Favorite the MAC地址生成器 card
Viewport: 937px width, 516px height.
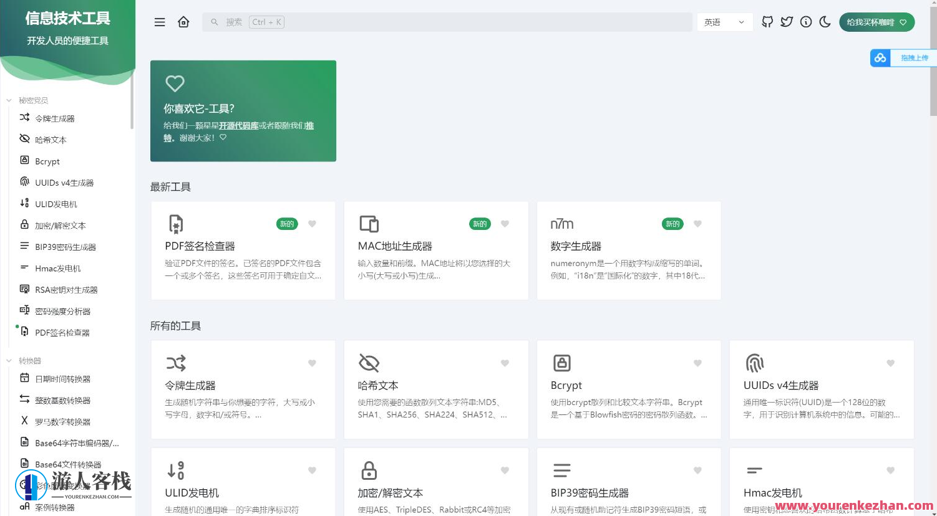505,224
